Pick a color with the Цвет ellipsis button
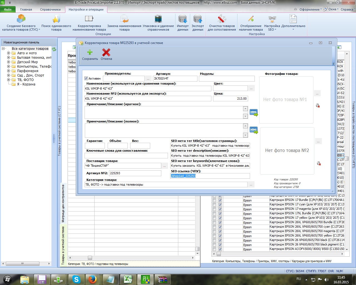The width and height of the screenshot is (356, 285). 251,88
